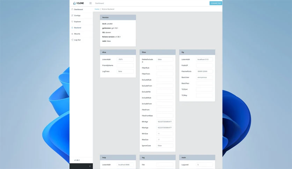
Task: Edit the MaxAge value field
Action: coord(165,127)
